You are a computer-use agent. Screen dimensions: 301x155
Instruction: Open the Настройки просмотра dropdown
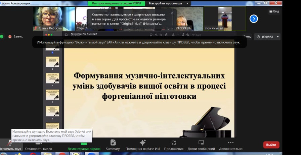[x=169, y=3]
